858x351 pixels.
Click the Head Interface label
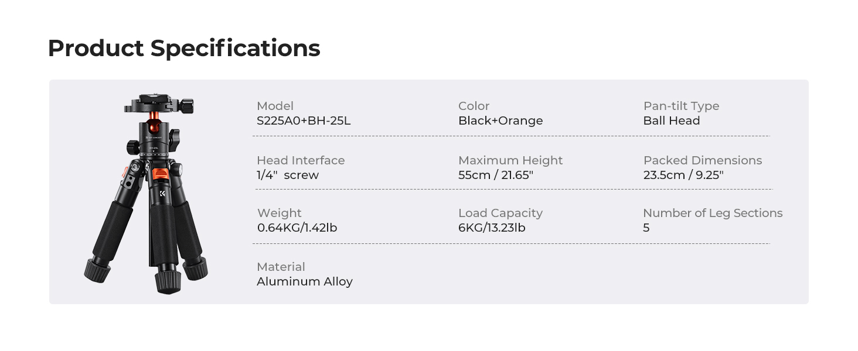click(301, 160)
